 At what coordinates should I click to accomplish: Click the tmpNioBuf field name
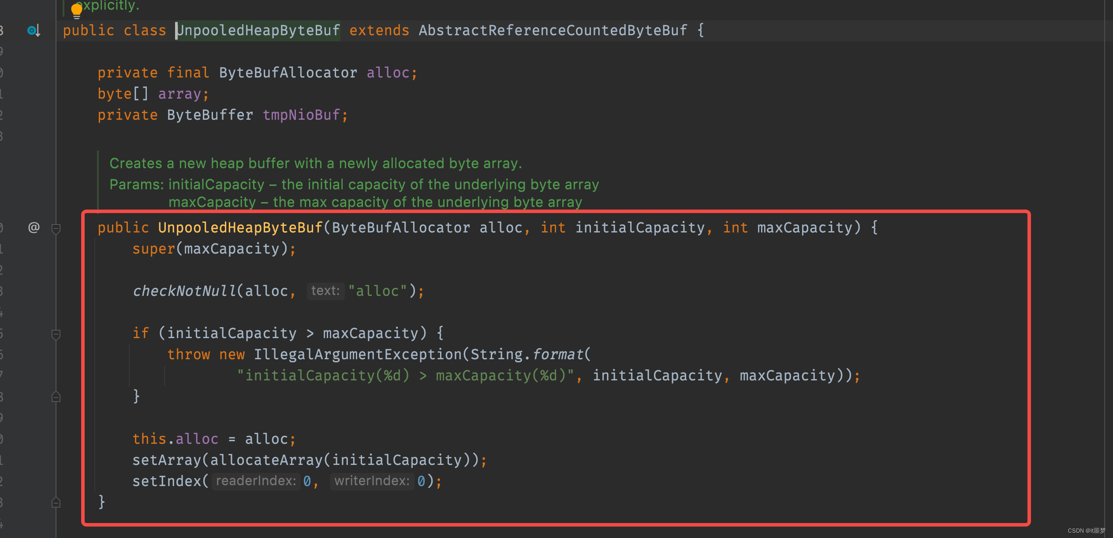[302, 115]
